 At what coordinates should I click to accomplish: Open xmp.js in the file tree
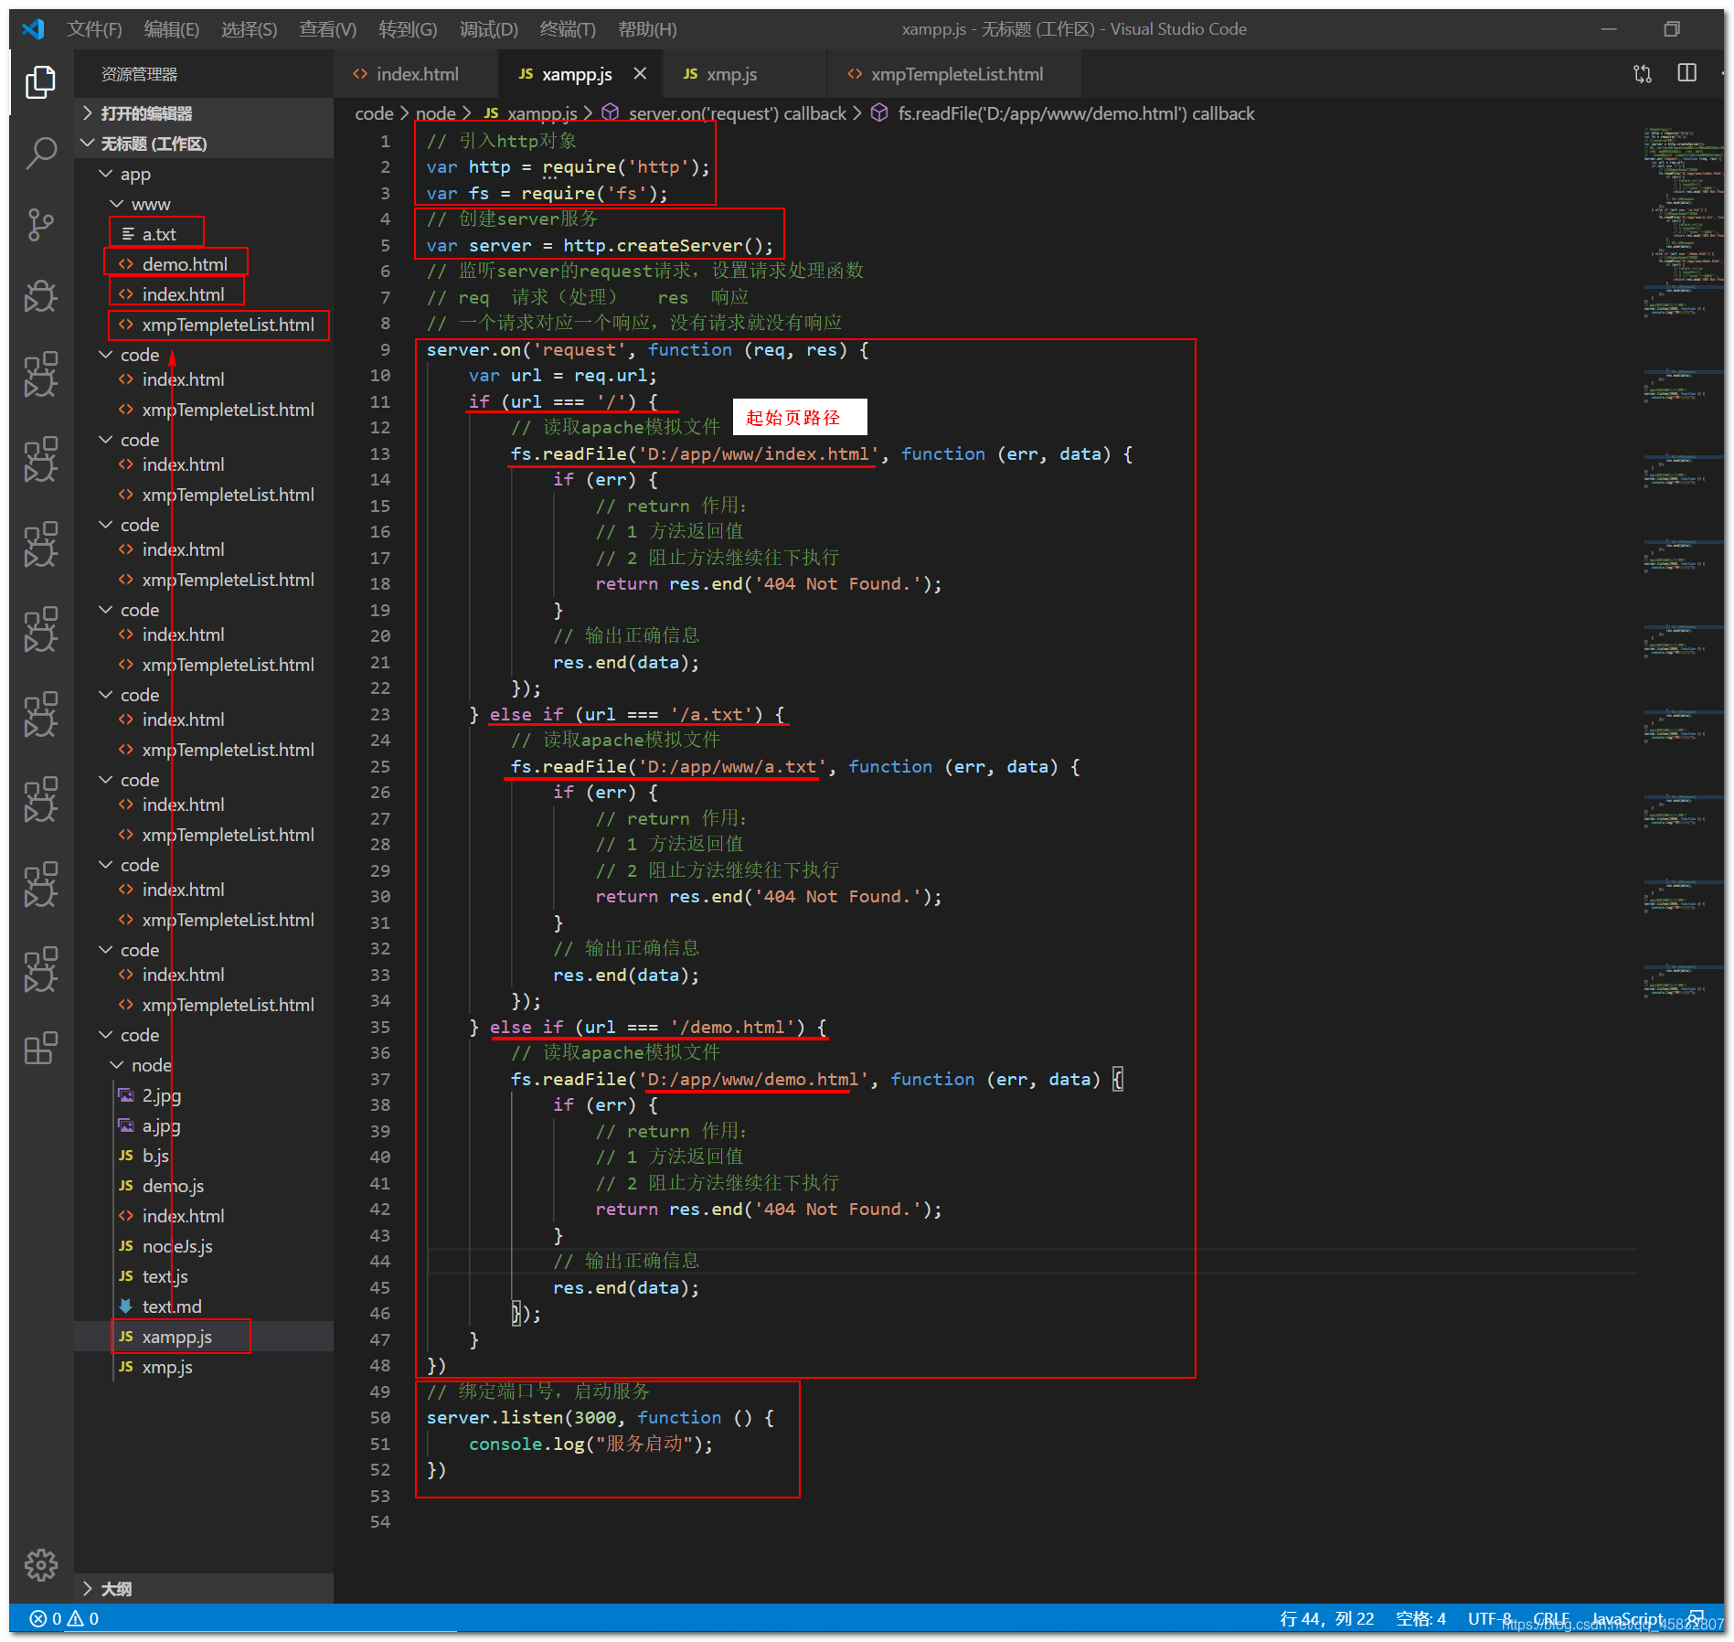tap(204, 1367)
